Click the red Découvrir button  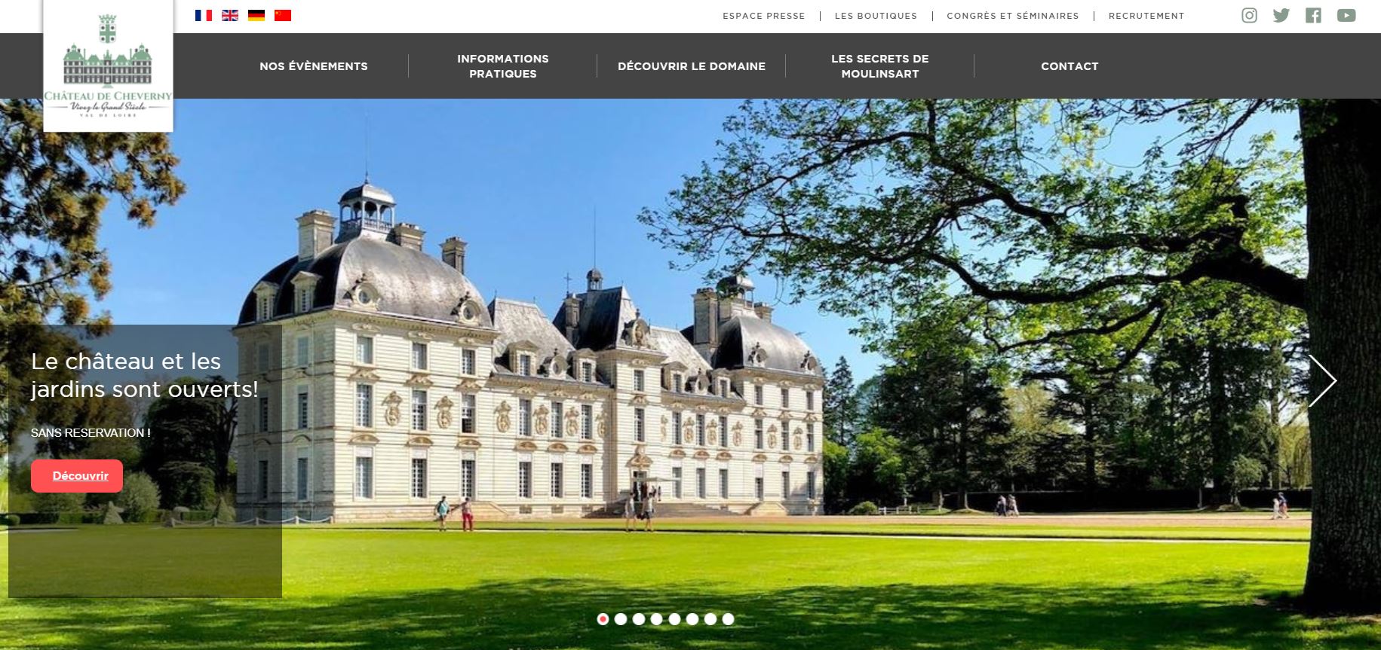(77, 476)
